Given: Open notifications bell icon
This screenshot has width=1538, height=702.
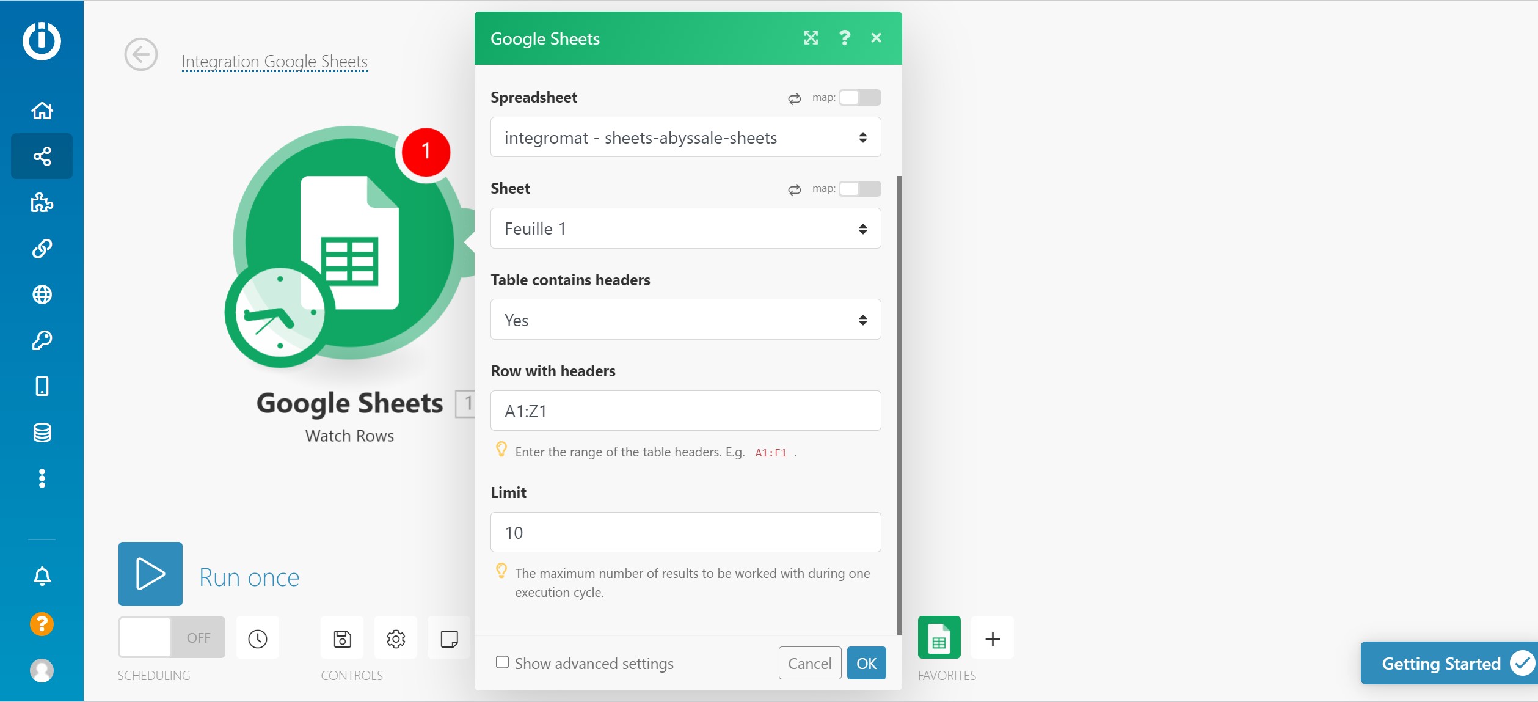Looking at the screenshot, I should [42, 576].
